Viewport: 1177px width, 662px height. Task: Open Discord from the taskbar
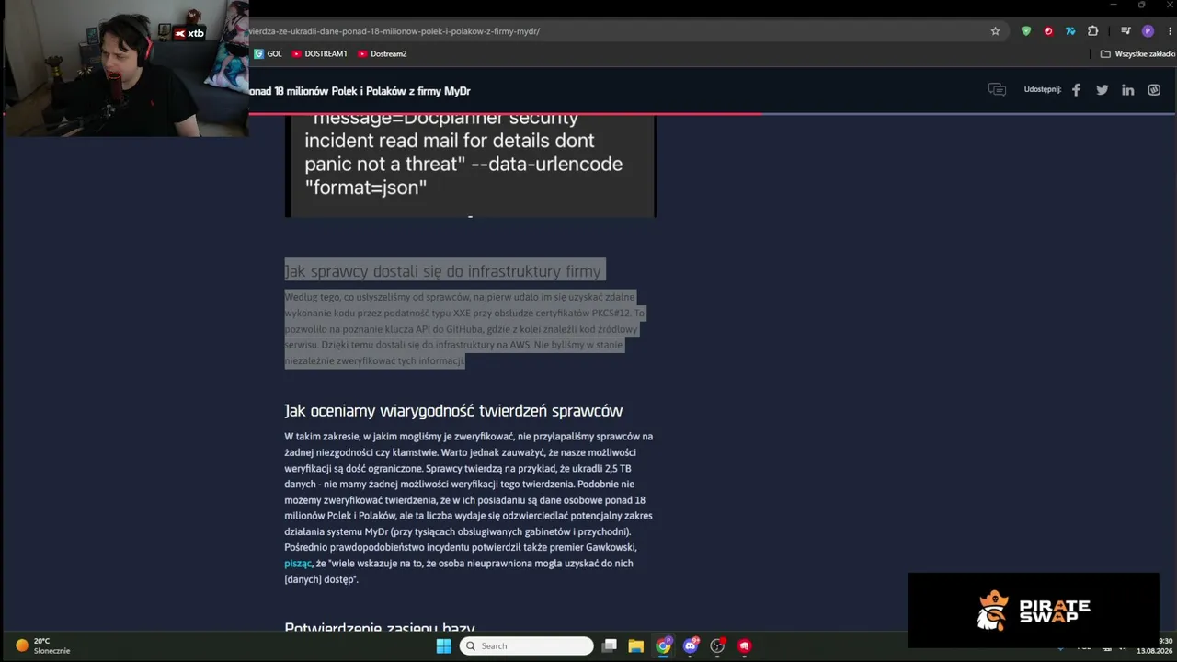(691, 645)
